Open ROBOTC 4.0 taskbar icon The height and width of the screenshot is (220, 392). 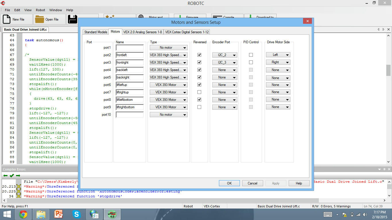[x=112, y=214]
